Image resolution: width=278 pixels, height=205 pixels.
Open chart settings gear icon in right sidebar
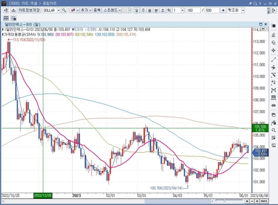274,26
